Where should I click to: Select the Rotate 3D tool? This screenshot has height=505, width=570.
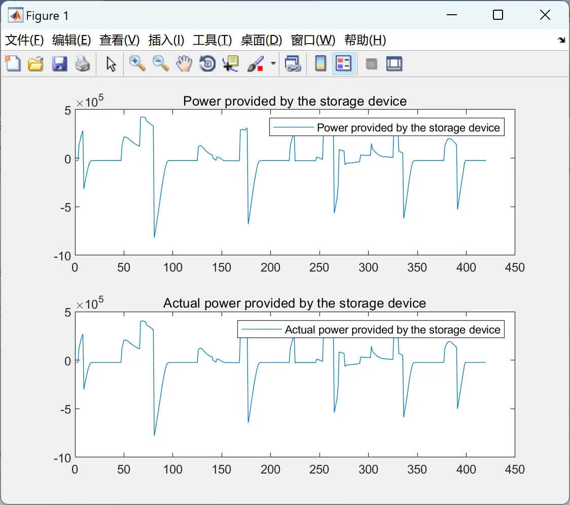tap(207, 63)
